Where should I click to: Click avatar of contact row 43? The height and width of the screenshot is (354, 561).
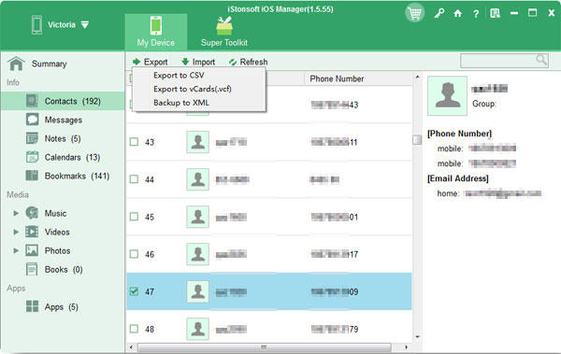(197, 142)
